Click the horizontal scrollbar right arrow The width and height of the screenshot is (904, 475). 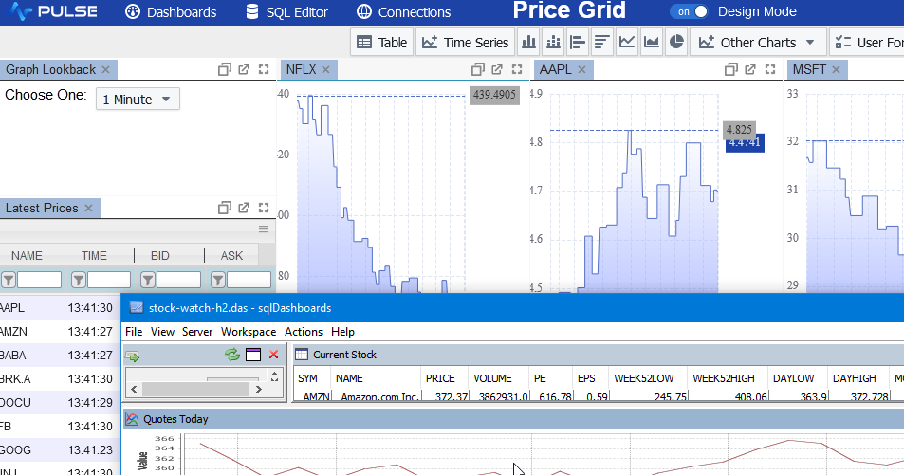point(259,389)
